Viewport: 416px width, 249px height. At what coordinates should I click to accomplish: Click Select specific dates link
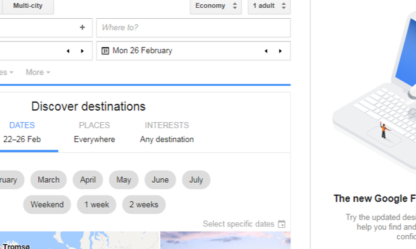point(239,224)
